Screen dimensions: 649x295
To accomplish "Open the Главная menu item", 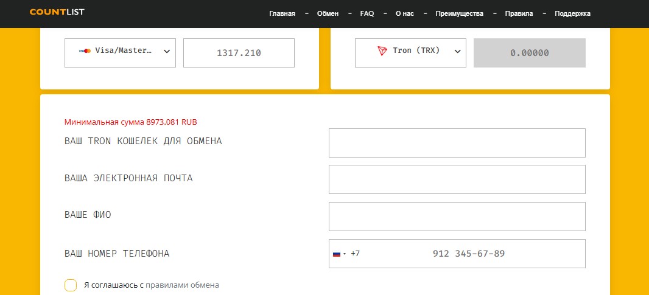I will (282, 13).
